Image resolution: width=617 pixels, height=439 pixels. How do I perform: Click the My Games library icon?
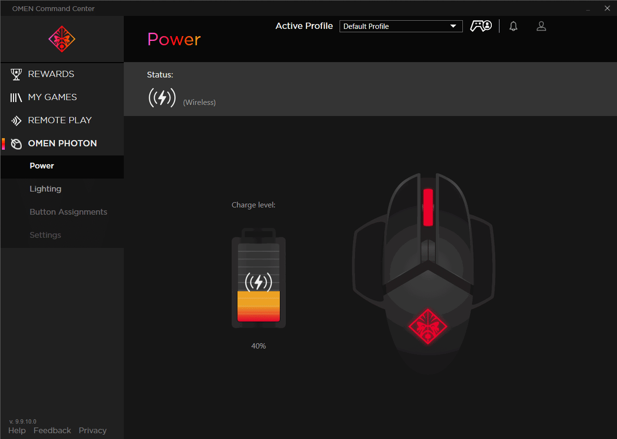pyautogui.click(x=16, y=97)
